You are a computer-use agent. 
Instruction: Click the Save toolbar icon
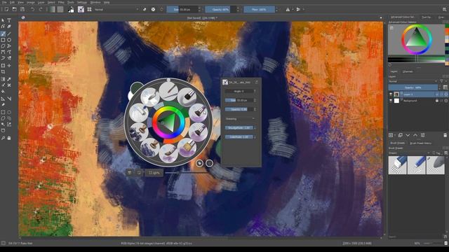pos(22,9)
